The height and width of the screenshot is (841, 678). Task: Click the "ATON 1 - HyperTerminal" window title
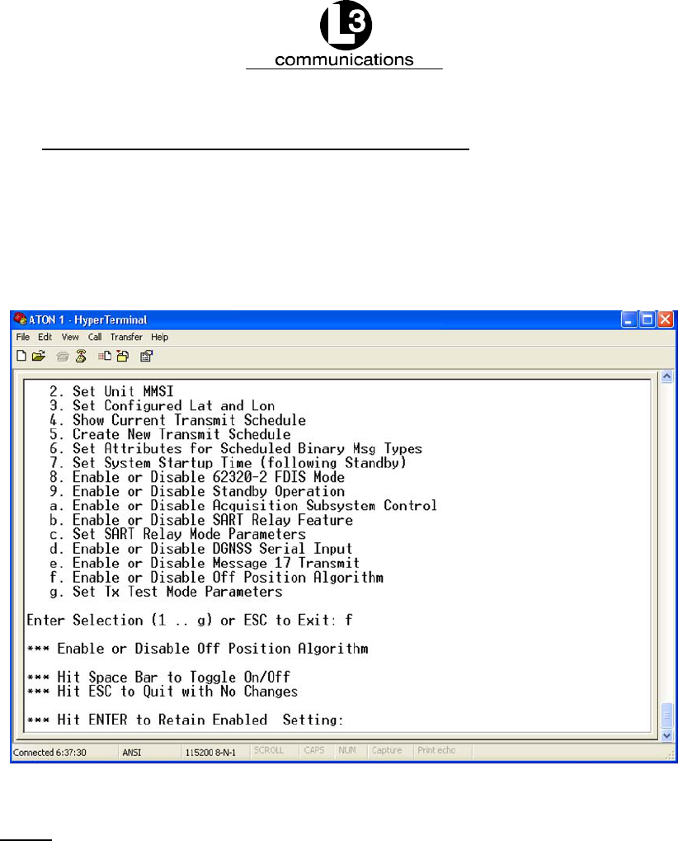click(x=88, y=319)
